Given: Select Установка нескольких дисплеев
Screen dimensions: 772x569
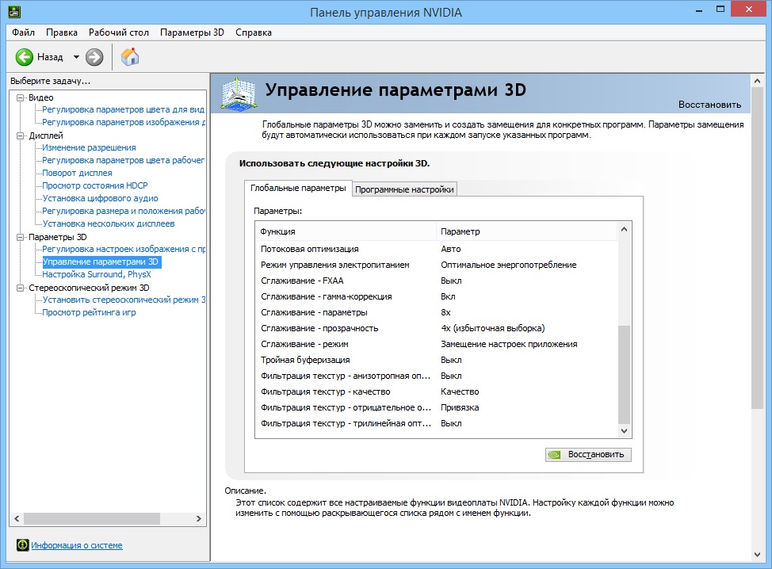Looking at the screenshot, I should click(x=109, y=223).
